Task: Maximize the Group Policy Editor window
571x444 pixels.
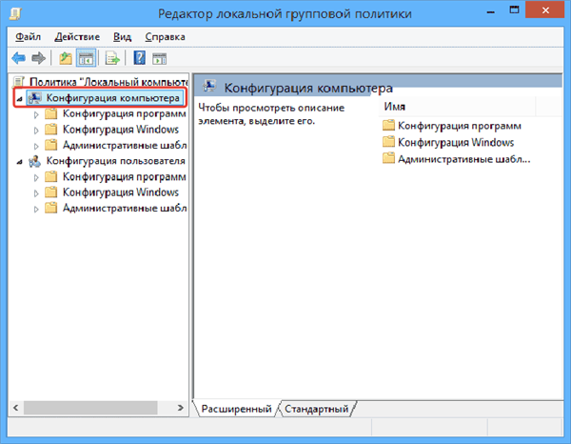Action: pyautogui.click(x=514, y=10)
